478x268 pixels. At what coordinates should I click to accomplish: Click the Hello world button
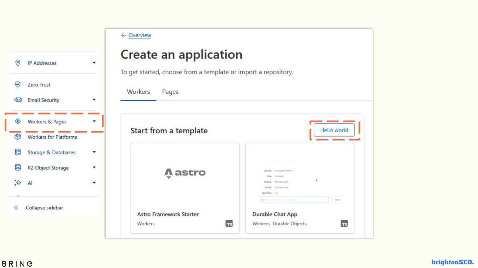334,130
